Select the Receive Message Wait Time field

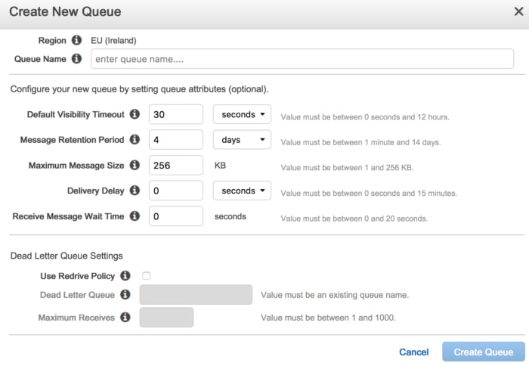click(x=176, y=216)
